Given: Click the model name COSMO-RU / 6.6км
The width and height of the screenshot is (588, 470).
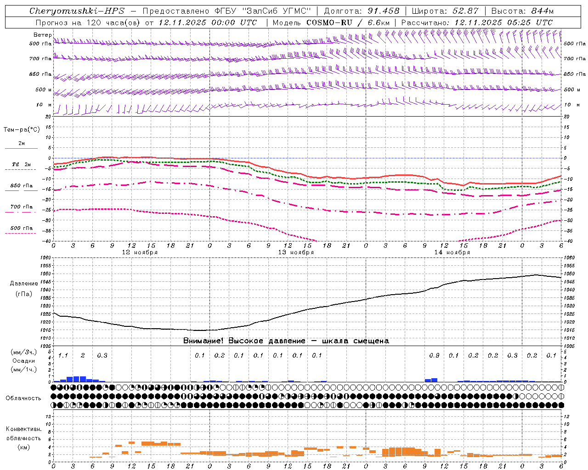Looking at the screenshot, I should tap(348, 22).
